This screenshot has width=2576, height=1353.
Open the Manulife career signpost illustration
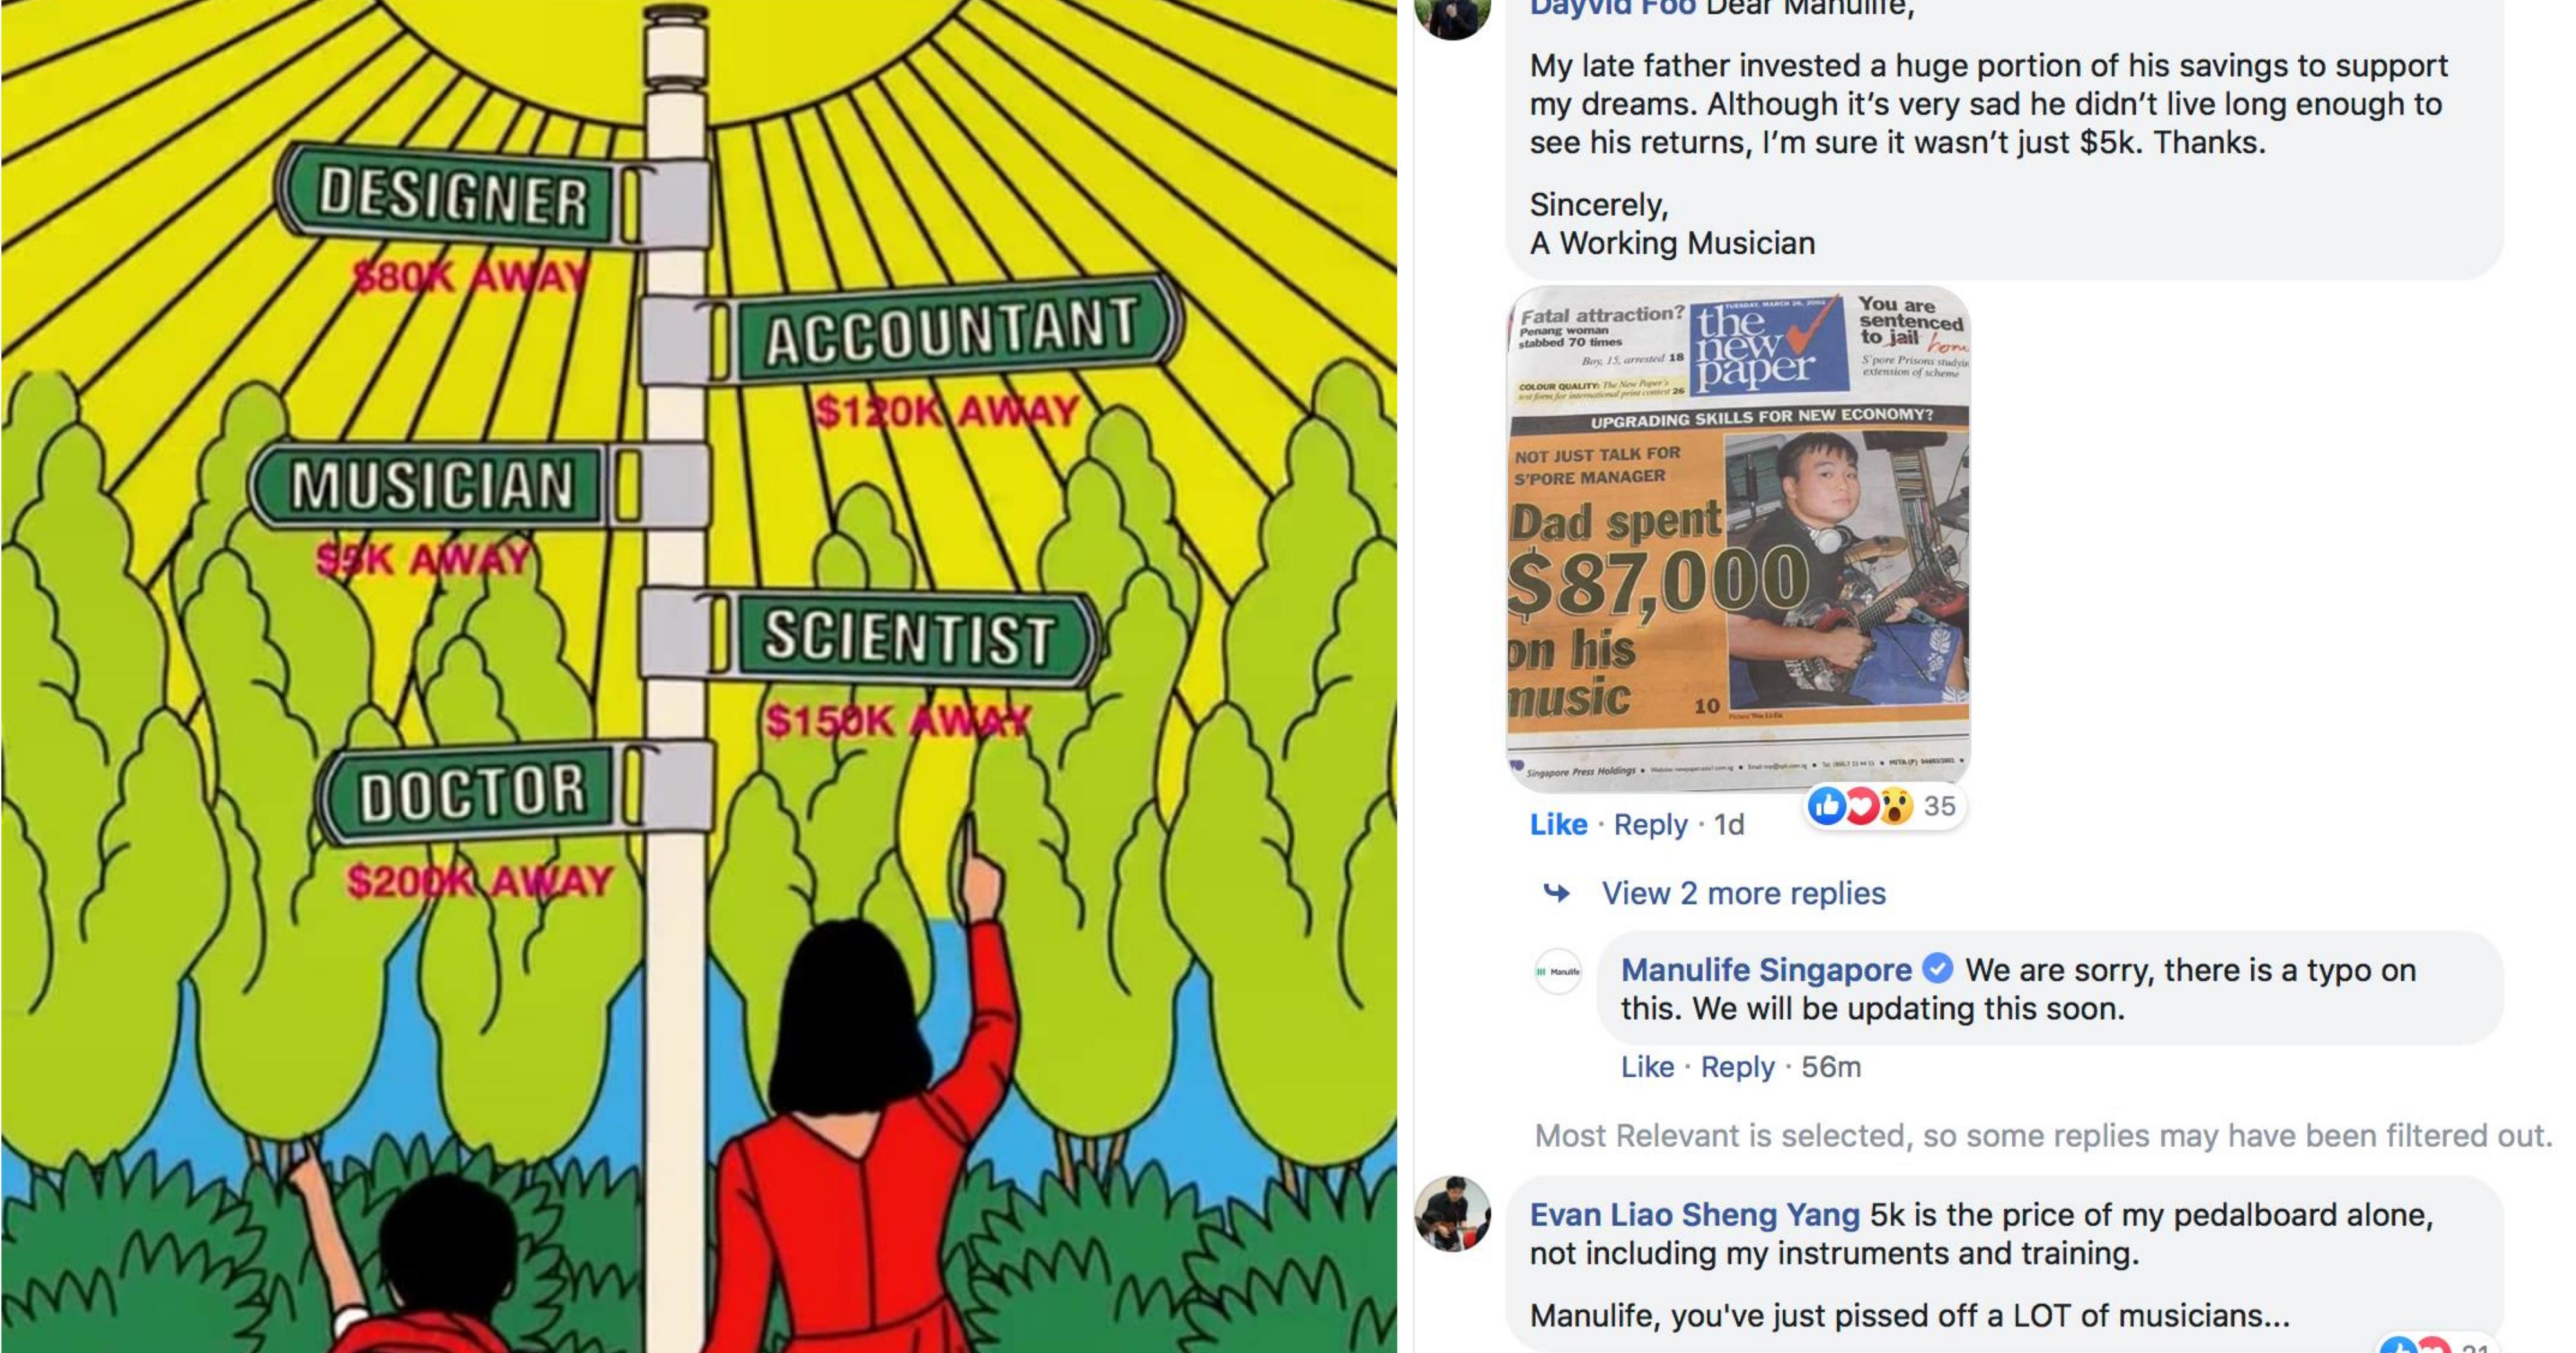point(699,676)
